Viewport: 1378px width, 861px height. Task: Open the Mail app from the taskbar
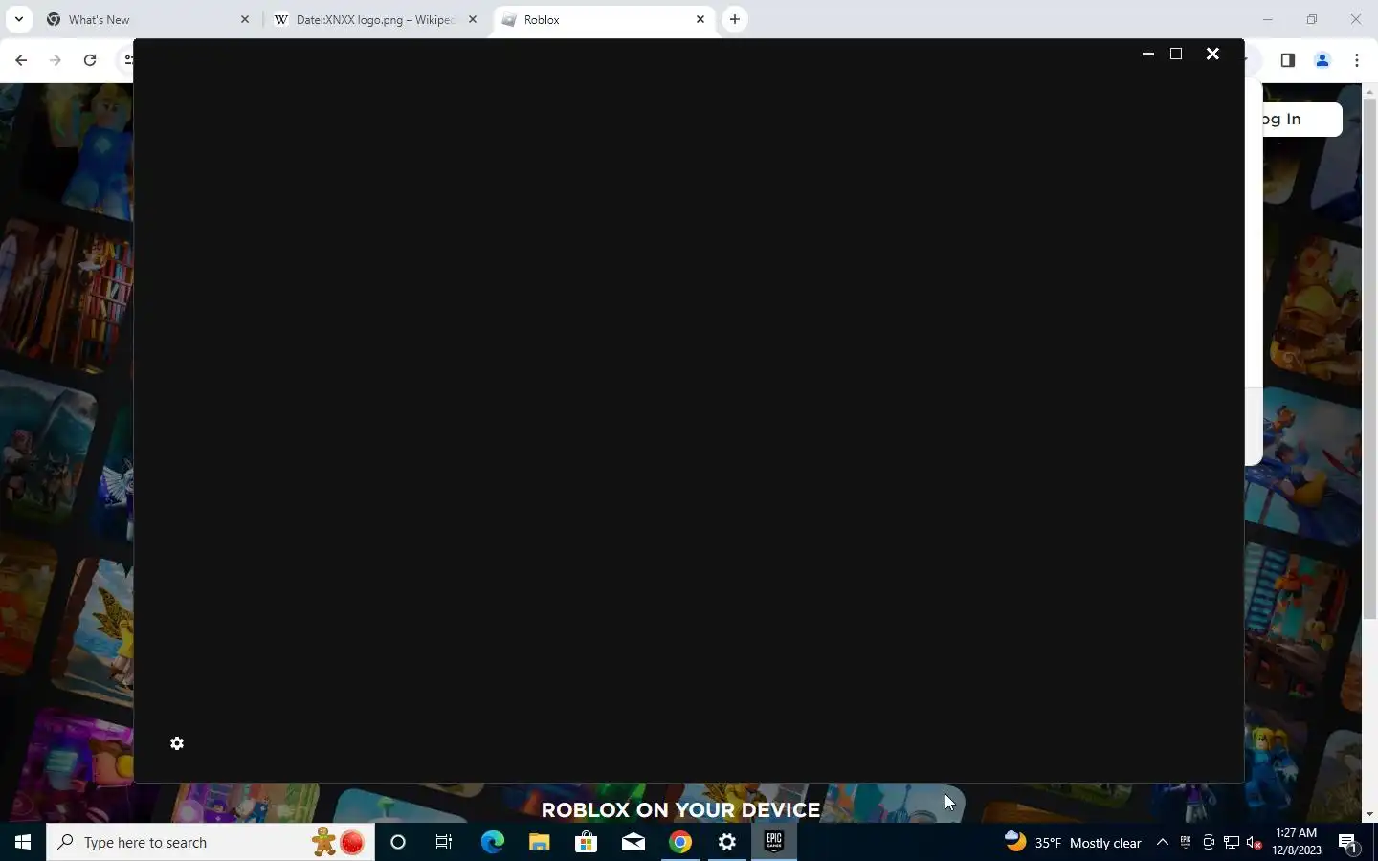pos(633,842)
